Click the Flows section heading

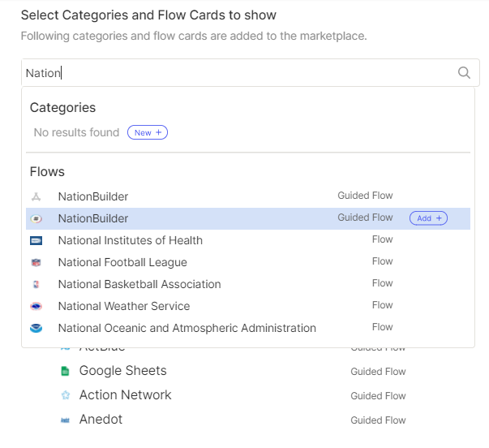point(47,172)
